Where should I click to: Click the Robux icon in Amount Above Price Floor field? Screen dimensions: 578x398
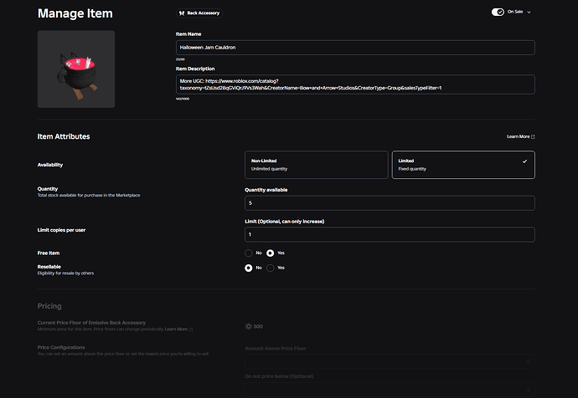[x=529, y=362]
